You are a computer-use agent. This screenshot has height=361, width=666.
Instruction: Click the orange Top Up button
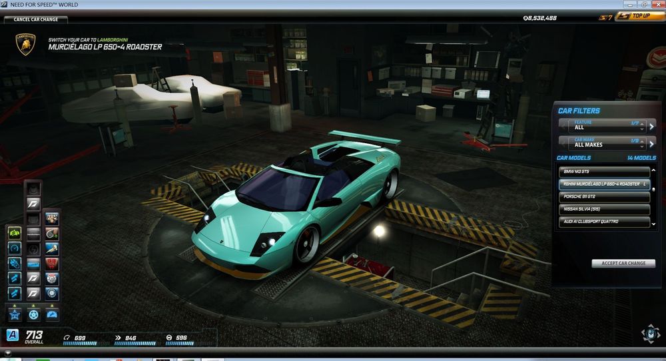click(641, 16)
